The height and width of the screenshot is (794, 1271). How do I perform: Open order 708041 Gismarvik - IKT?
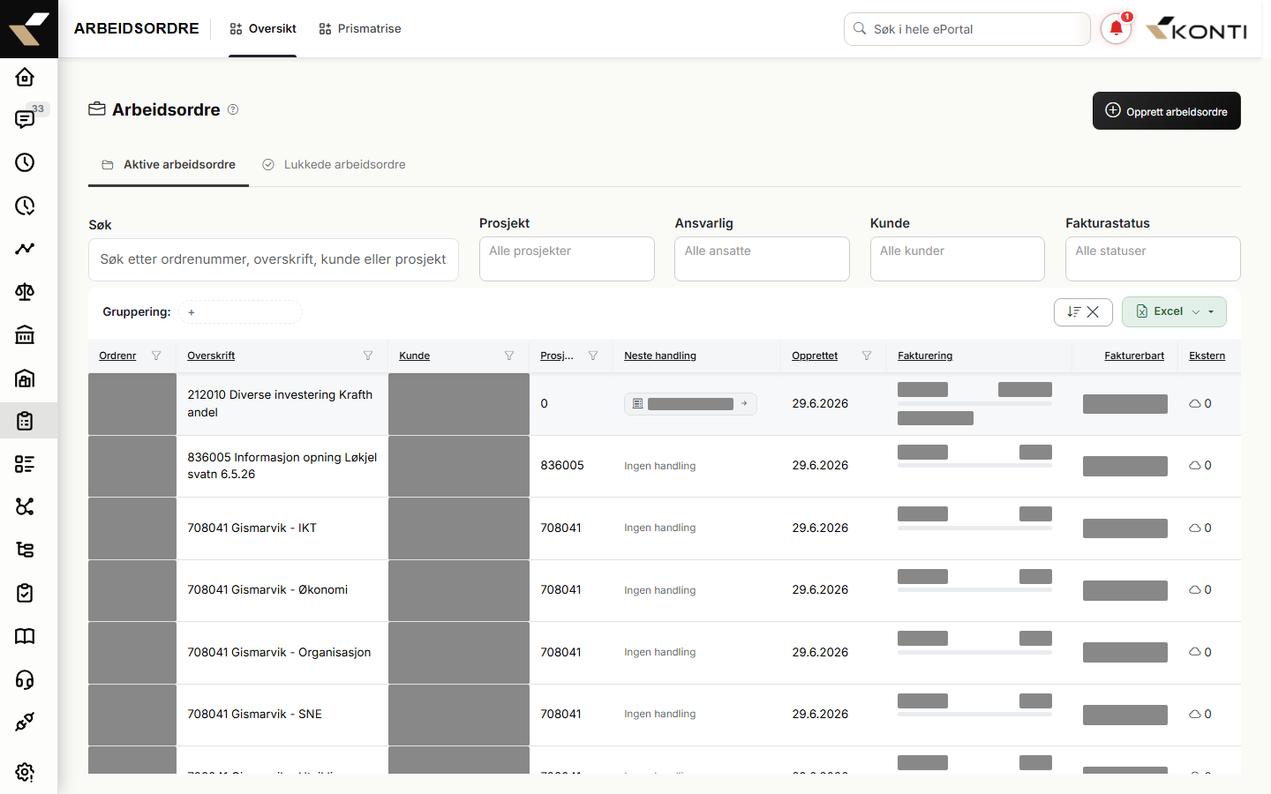pyautogui.click(x=252, y=528)
